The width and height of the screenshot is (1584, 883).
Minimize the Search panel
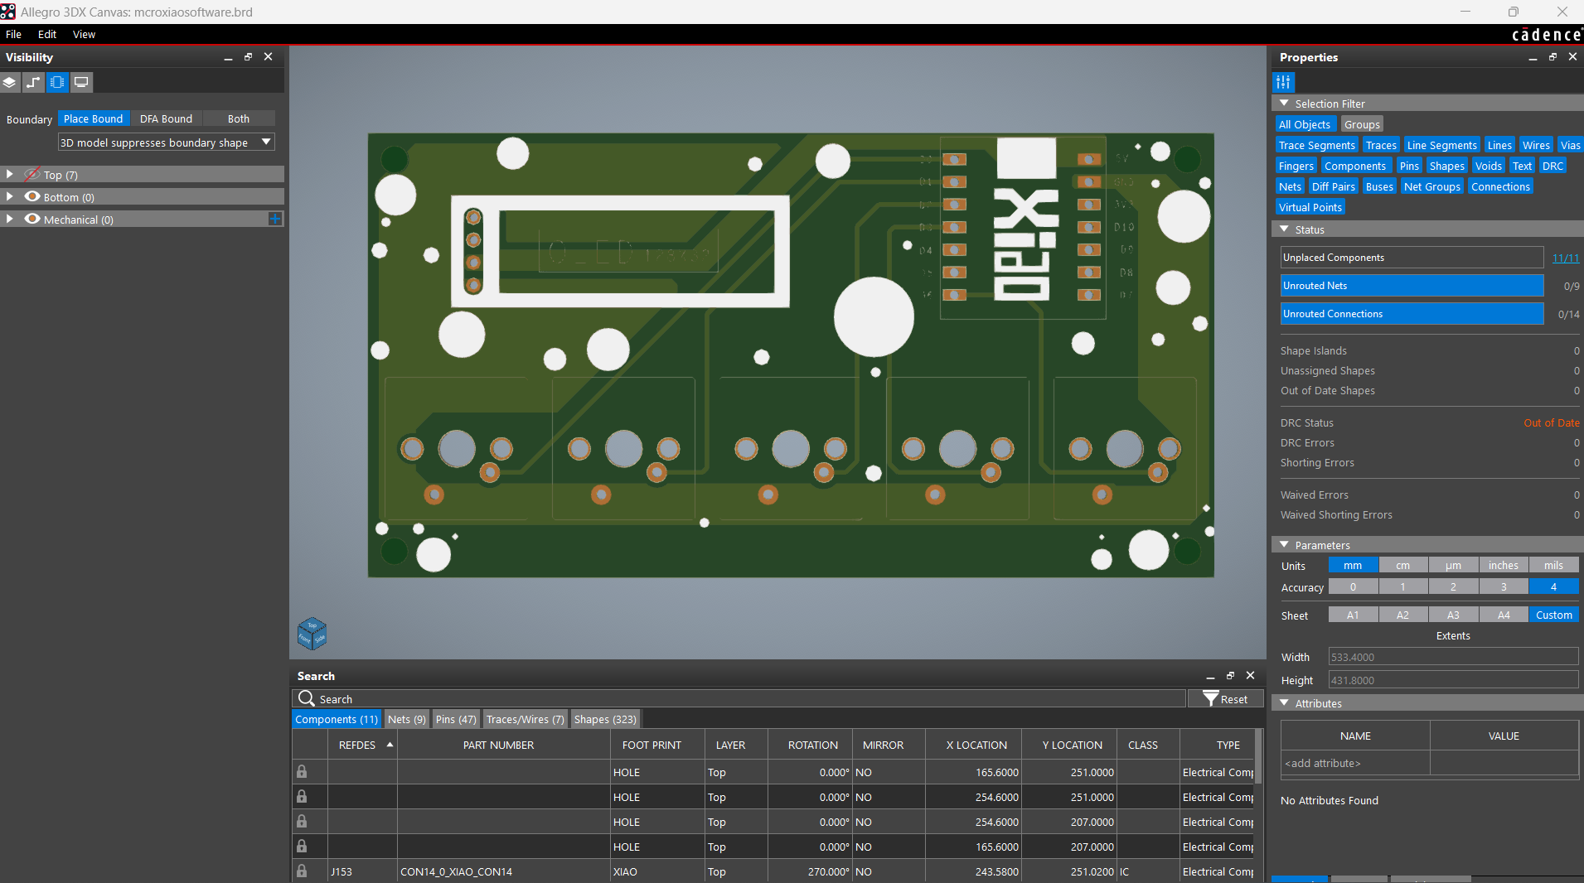pos(1210,676)
